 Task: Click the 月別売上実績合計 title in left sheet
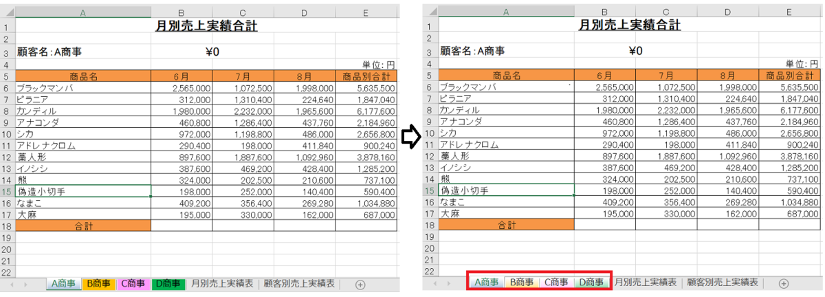[207, 27]
